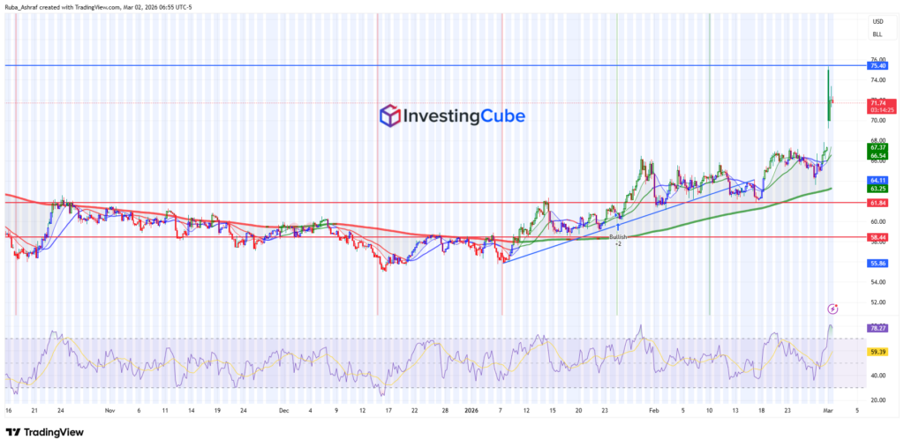
Task: Click the TradingView logo icon
Action: tap(13, 432)
